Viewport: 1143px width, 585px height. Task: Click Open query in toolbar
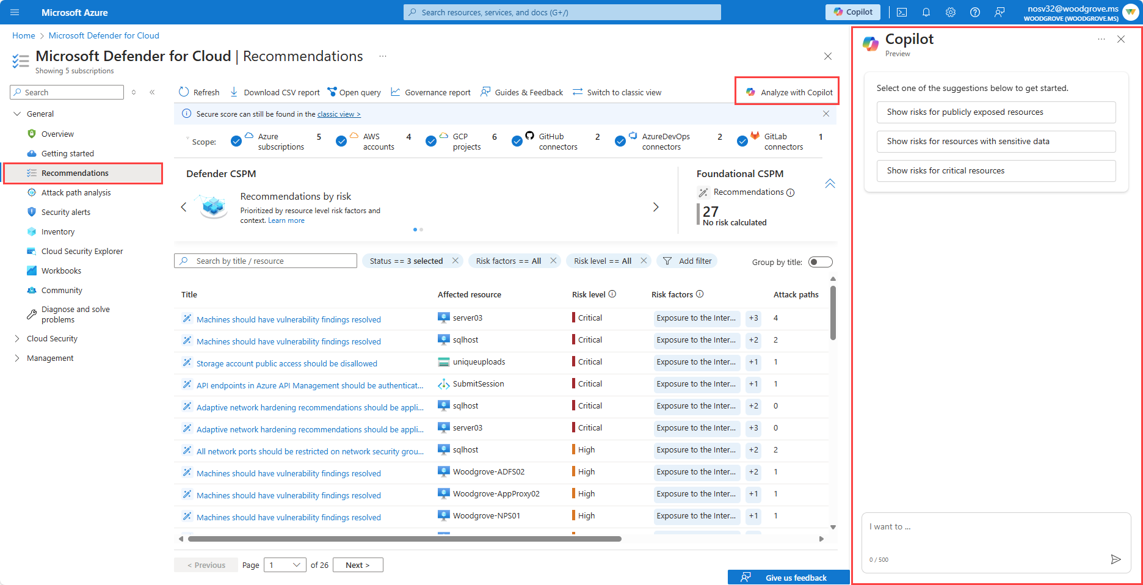354,92
